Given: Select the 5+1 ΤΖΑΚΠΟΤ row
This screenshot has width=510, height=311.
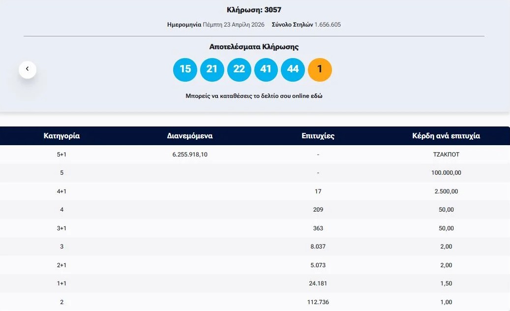Looking at the screenshot, I should pos(255,154).
